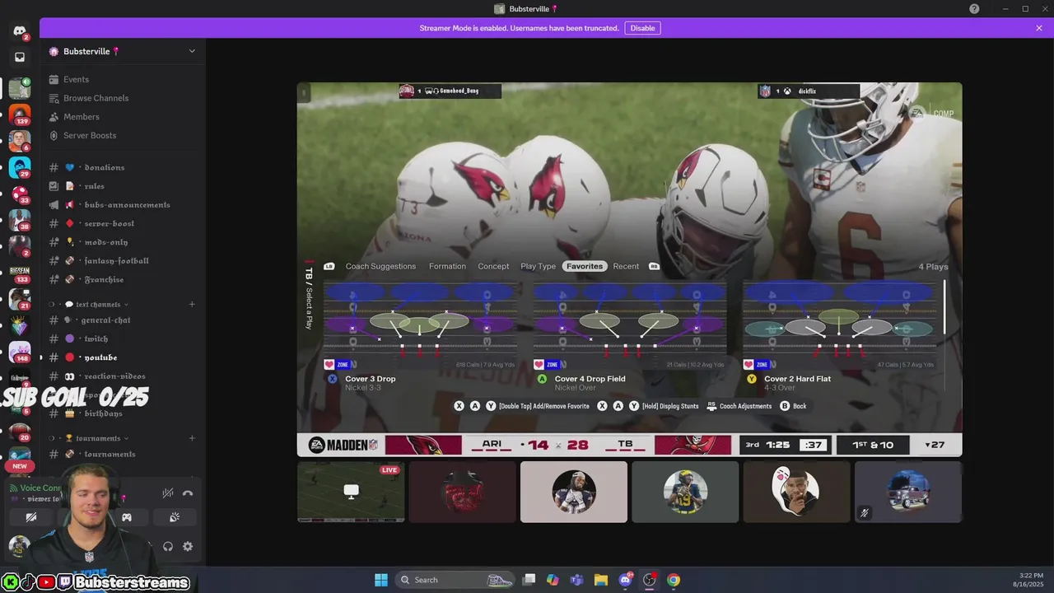Select the Concept tab in play menu

point(493,266)
